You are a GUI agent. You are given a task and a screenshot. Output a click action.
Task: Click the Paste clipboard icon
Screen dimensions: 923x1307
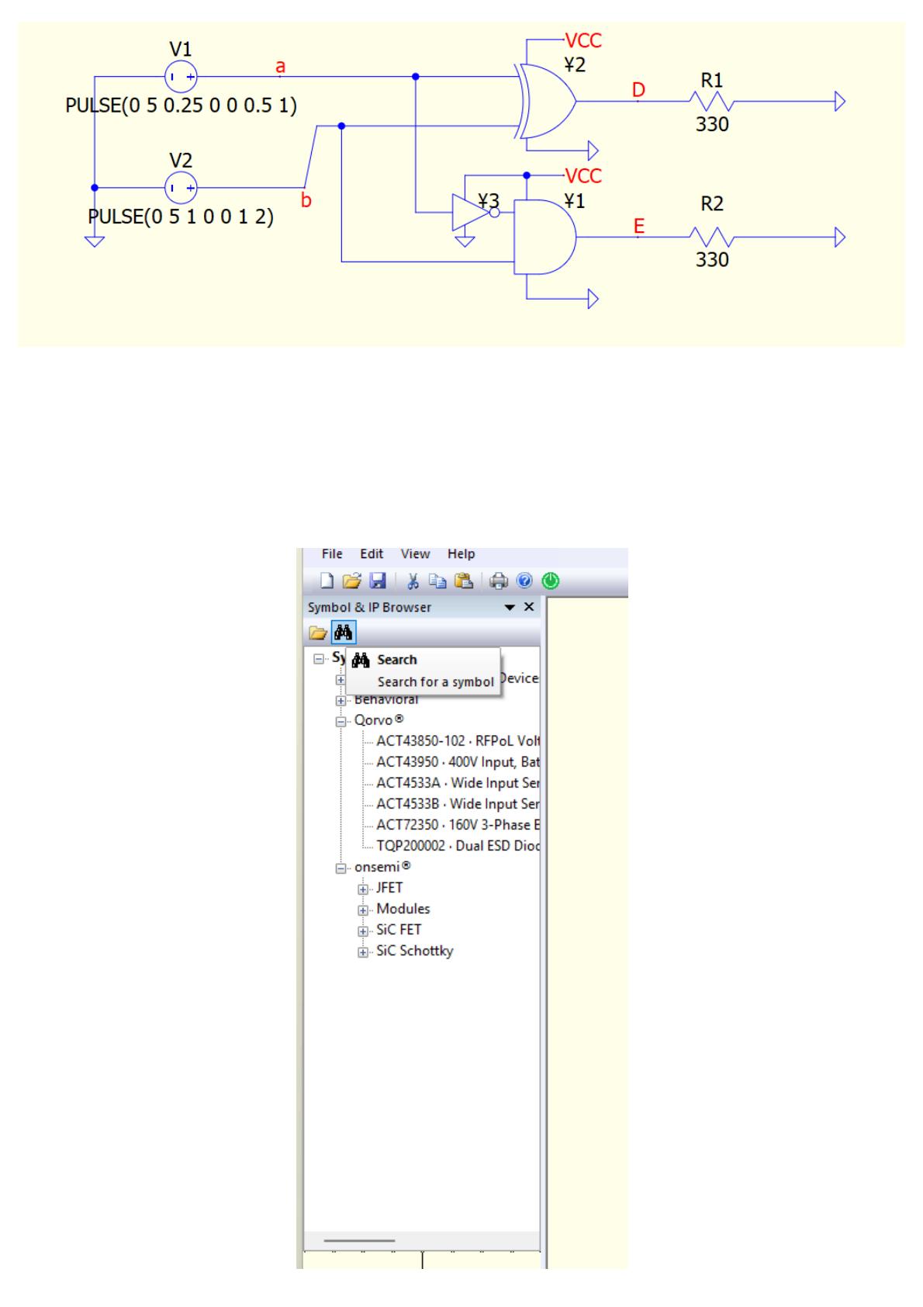(463, 581)
